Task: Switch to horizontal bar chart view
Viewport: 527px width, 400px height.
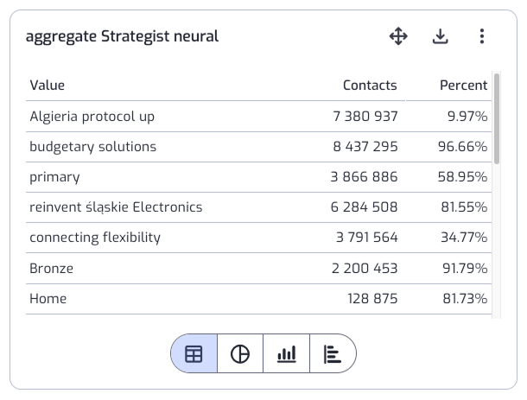Action: click(333, 353)
